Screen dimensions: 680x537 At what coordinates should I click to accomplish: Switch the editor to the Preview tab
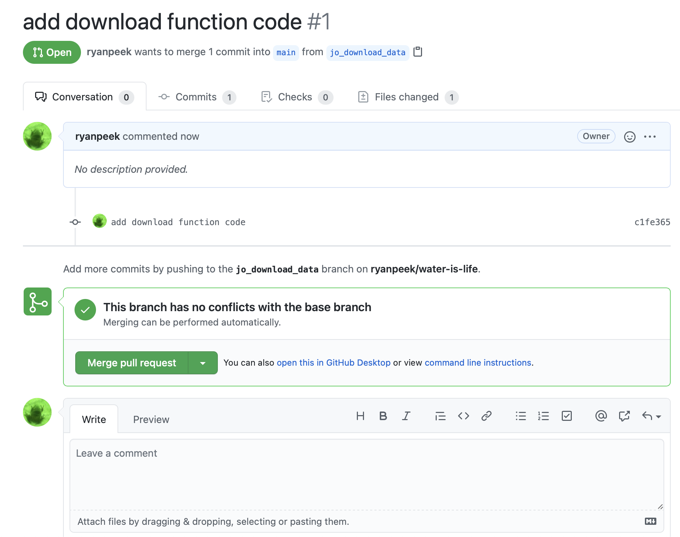tap(151, 419)
